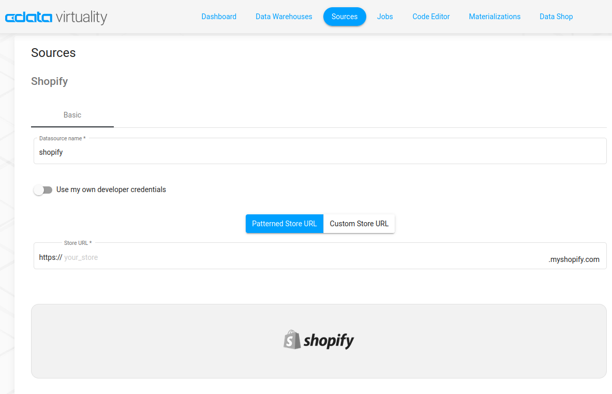Select the Patterned Store URL option

tap(285, 224)
